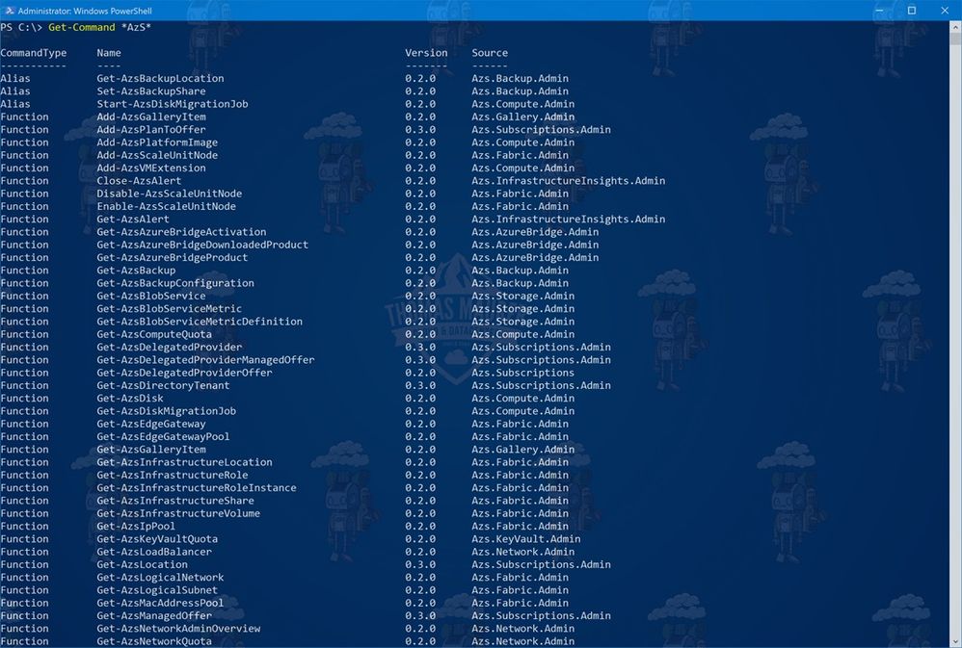The image size is (962, 648).
Task: Click Get-AzsLocation function name
Action: click(142, 565)
